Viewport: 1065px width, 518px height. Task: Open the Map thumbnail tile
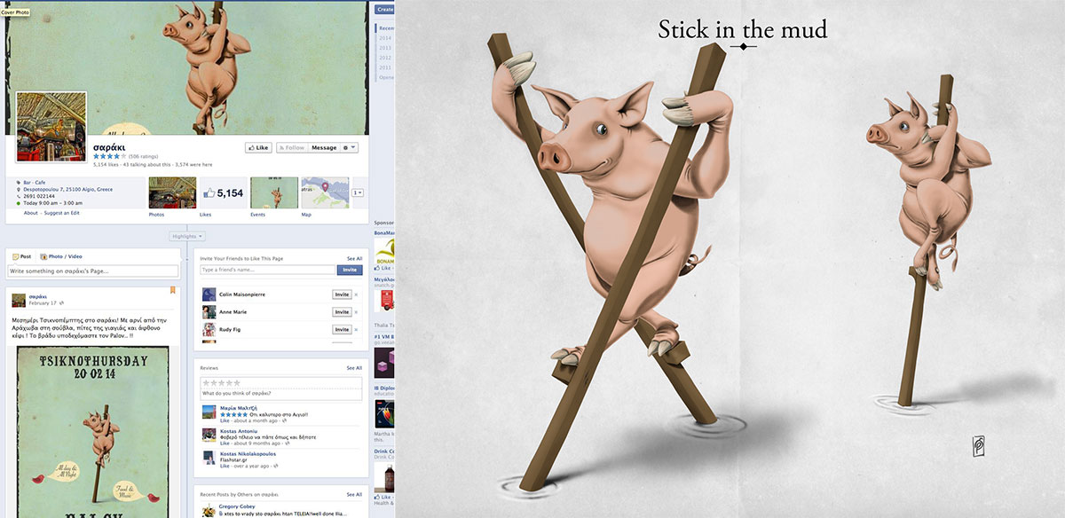[324, 192]
